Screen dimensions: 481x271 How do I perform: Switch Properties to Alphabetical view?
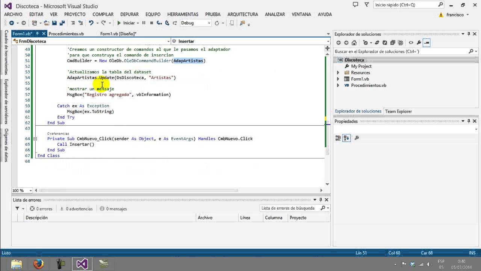346,138
